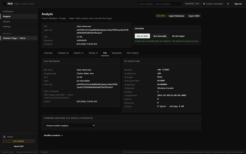Viewport: 246px width, 154px height.
Task: Click the BROWSER · DEV badge
Action: 192,4
